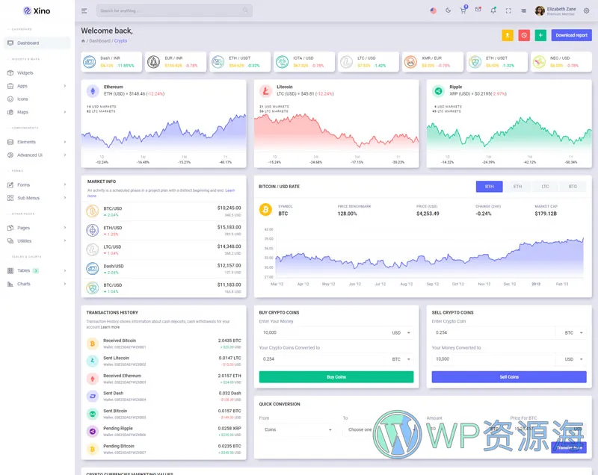Open the USD currency dropdown under Buy Crypto Coins
Screen dimensions: 598x475
tap(401, 333)
